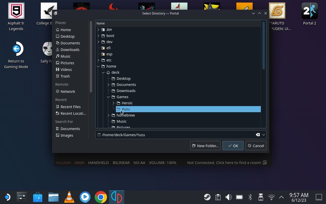This screenshot has height=204, width=326.
Task: Collapse the Games folder tree
Action: 108,97
